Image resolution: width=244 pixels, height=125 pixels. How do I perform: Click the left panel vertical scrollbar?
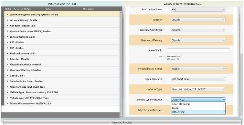[121, 62]
